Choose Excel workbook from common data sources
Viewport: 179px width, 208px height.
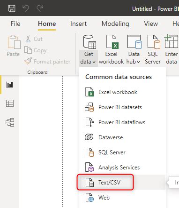coord(122,92)
